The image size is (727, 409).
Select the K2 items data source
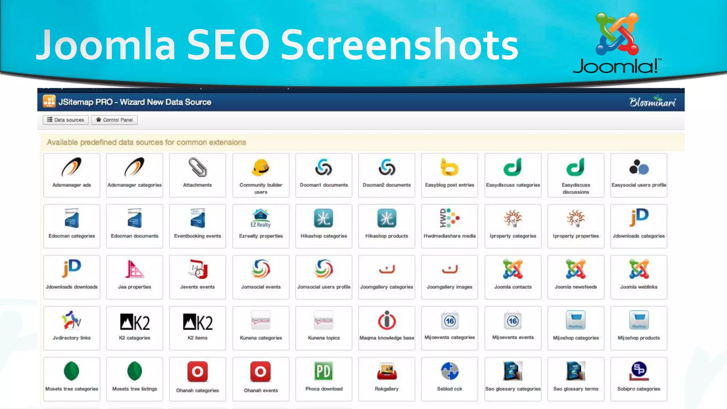point(197,328)
